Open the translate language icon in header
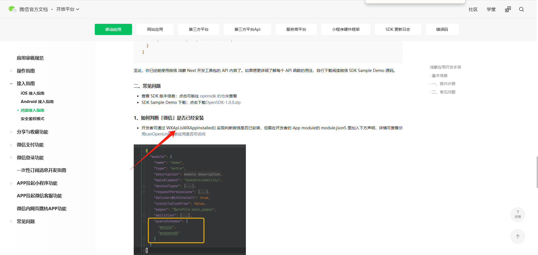538x255 pixels. pyautogui.click(x=508, y=9)
